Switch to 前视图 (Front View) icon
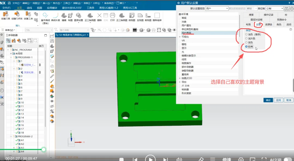Image resolution: width=294 pixels, height=161 pixels. (148, 15)
